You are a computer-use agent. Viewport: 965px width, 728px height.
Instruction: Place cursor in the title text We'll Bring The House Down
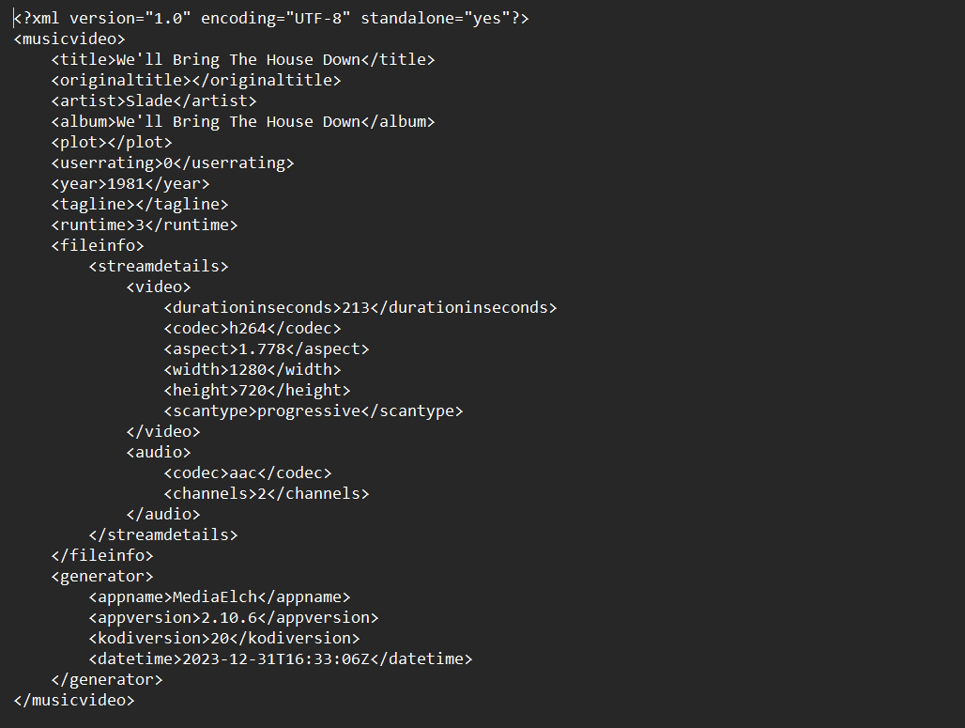[238, 60]
